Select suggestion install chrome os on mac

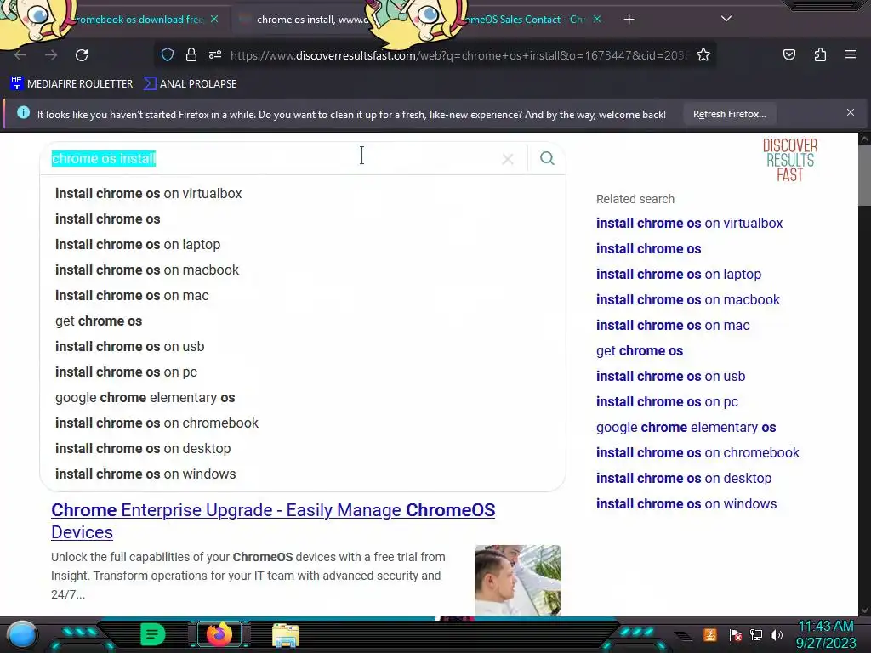[132, 295]
